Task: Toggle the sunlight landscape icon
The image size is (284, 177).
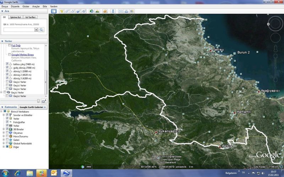Action: (x=97, y=11)
